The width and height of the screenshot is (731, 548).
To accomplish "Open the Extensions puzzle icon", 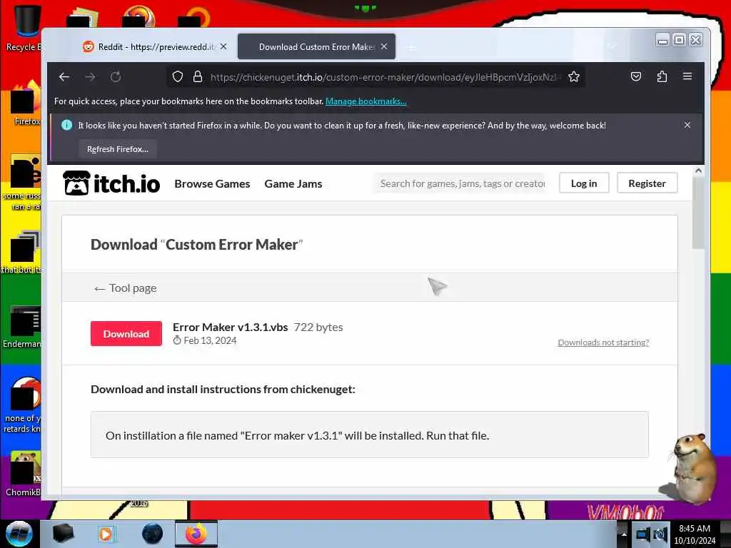I will (x=662, y=76).
